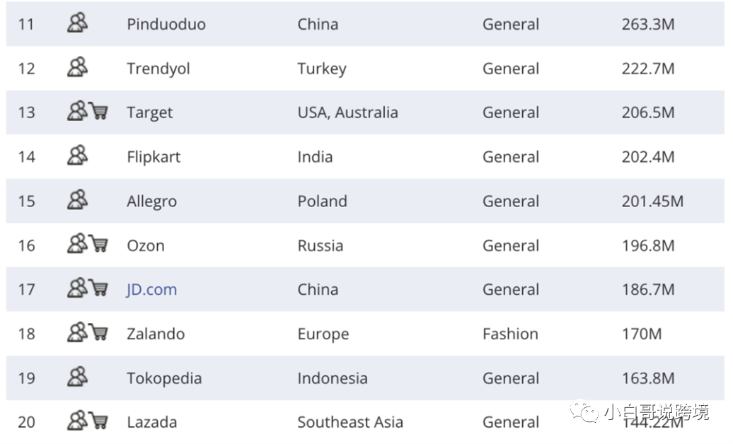Click the shopping cart icon beside Target
Screen dimensions: 733x444
(x=99, y=112)
